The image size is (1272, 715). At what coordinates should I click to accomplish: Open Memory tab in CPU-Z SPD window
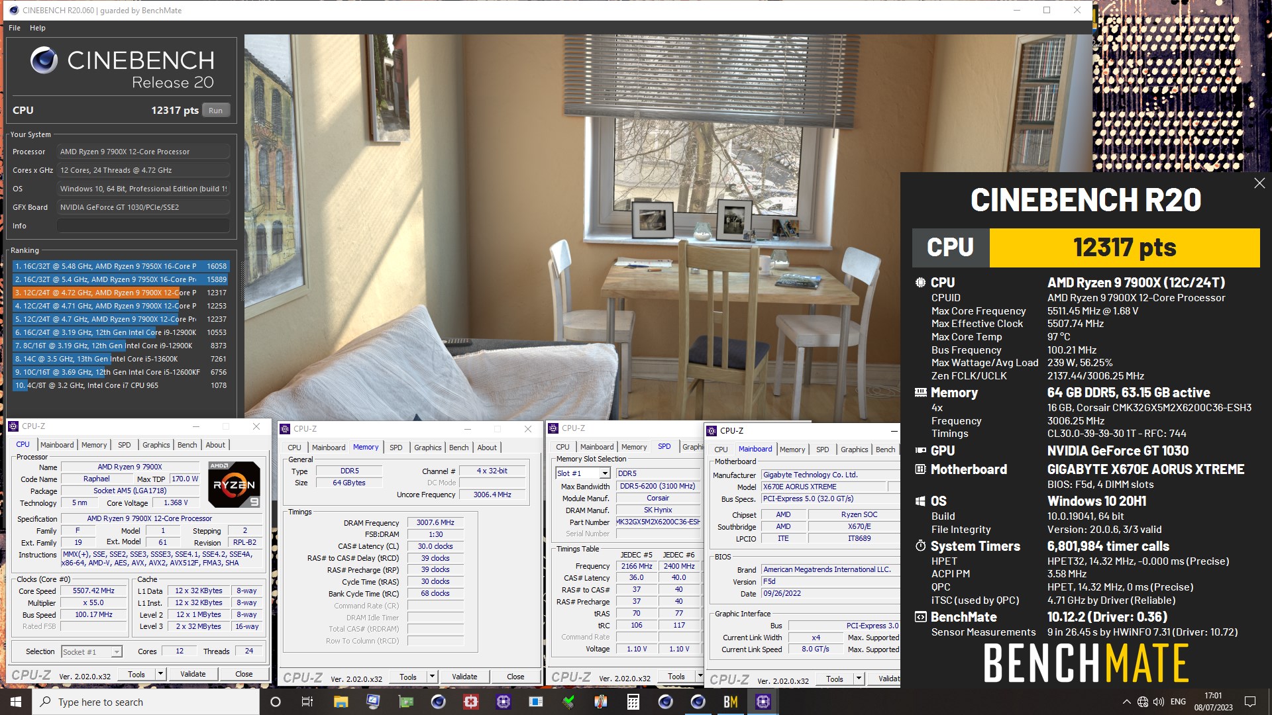coord(634,447)
